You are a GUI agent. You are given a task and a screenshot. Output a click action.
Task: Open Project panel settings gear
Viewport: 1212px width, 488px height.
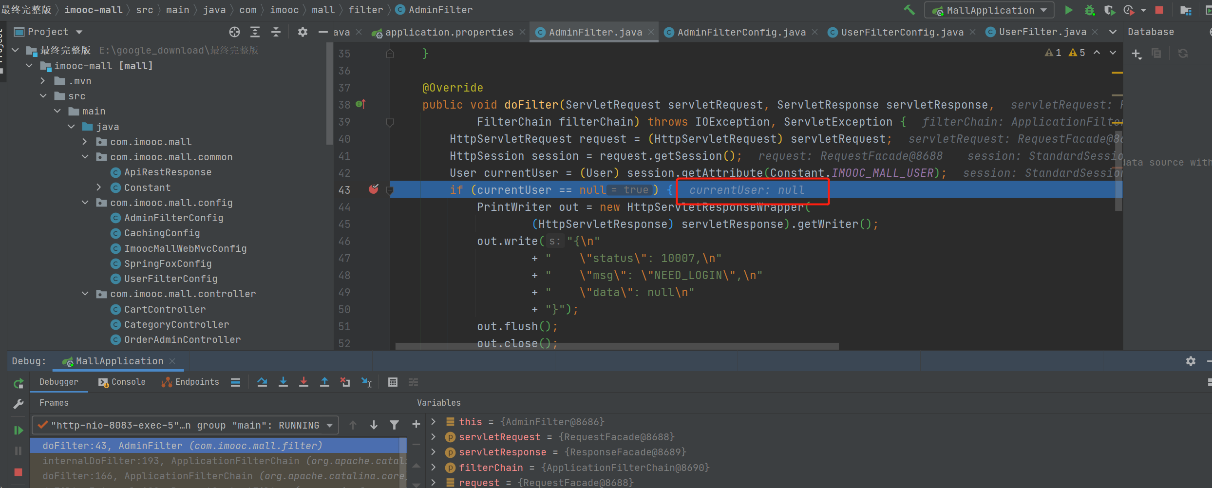(303, 32)
